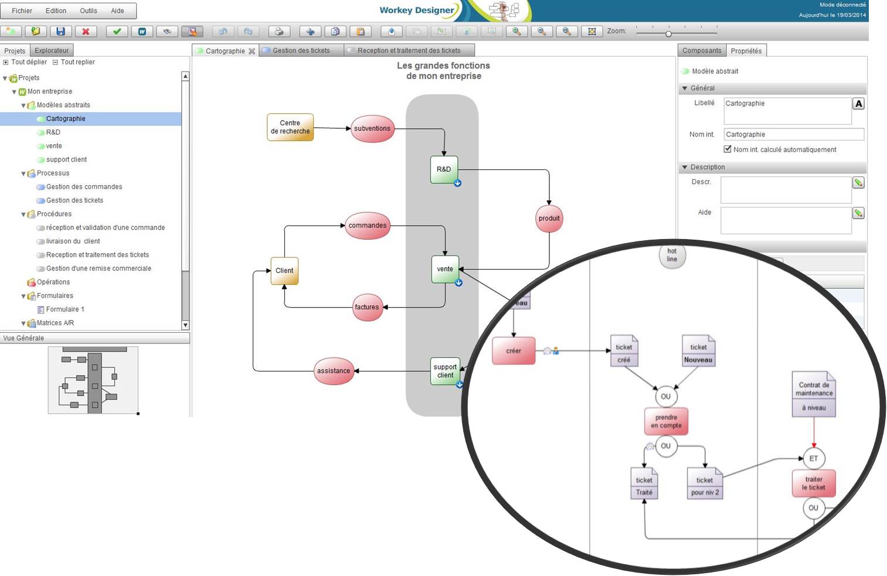Click the blue W Workey icon
This screenshot has width=887, height=576.
click(x=142, y=31)
